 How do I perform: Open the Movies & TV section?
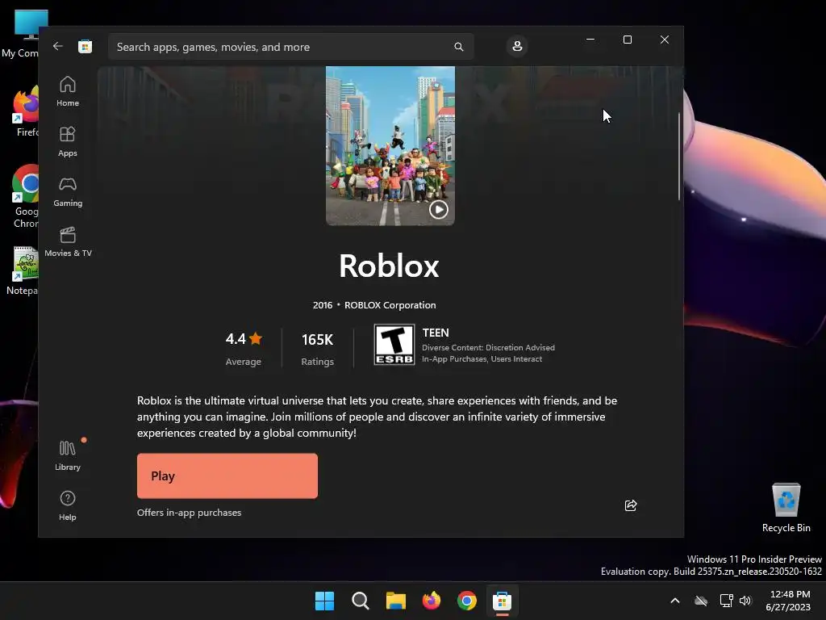(68, 242)
